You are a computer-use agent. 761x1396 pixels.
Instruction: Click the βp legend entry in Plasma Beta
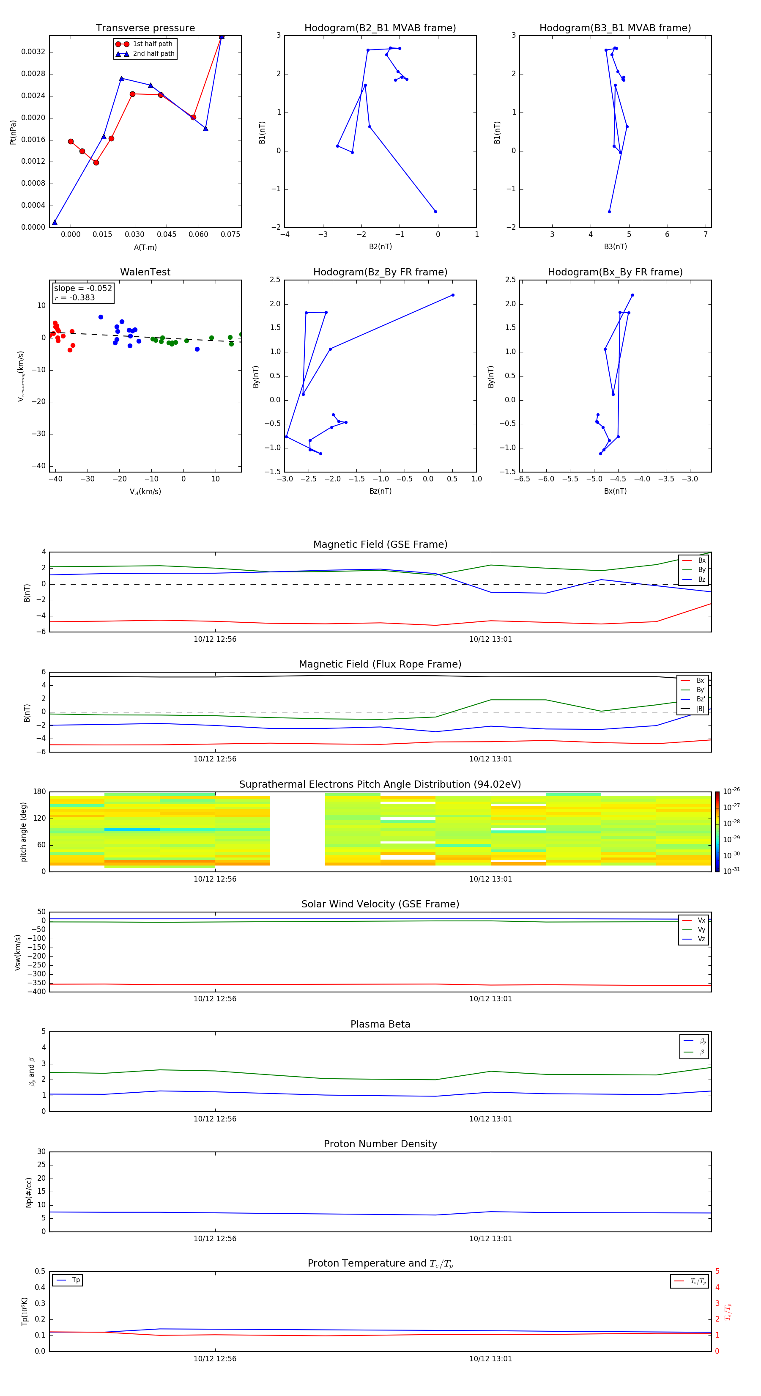[x=695, y=1041]
